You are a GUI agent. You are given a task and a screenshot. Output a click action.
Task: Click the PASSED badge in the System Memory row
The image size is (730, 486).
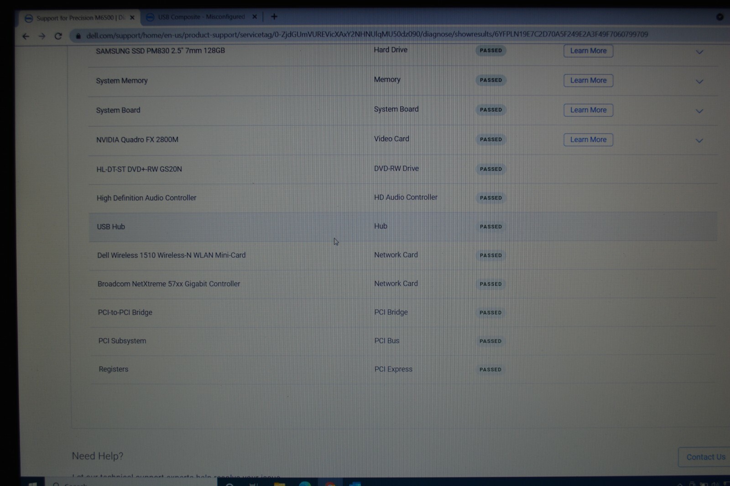coord(490,80)
